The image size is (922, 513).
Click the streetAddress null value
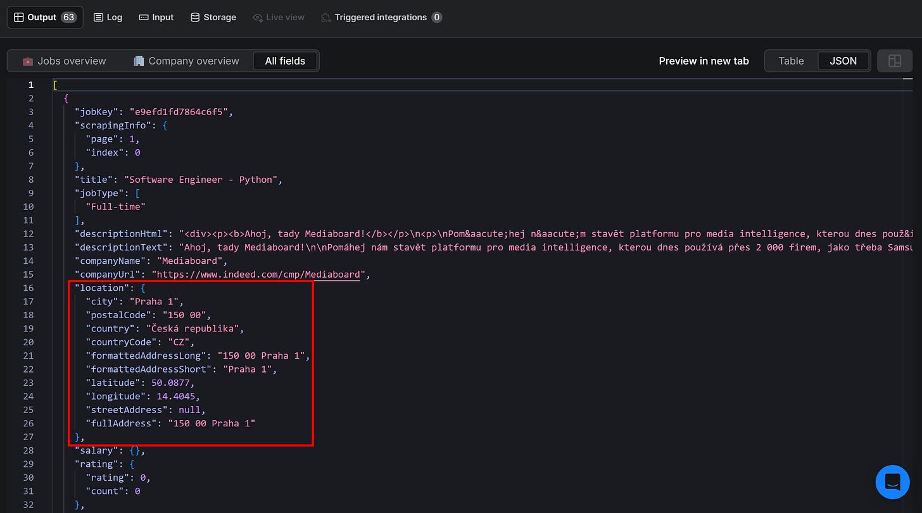coord(189,410)
